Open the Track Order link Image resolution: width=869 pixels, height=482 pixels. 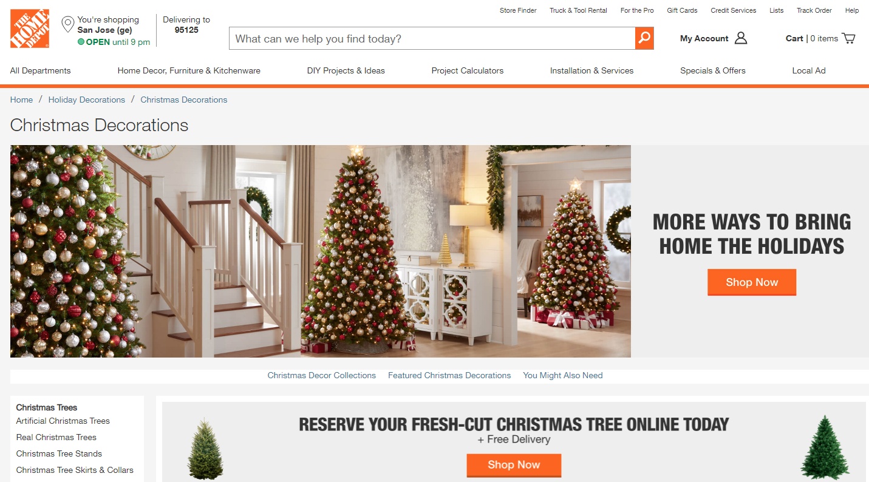814,10
